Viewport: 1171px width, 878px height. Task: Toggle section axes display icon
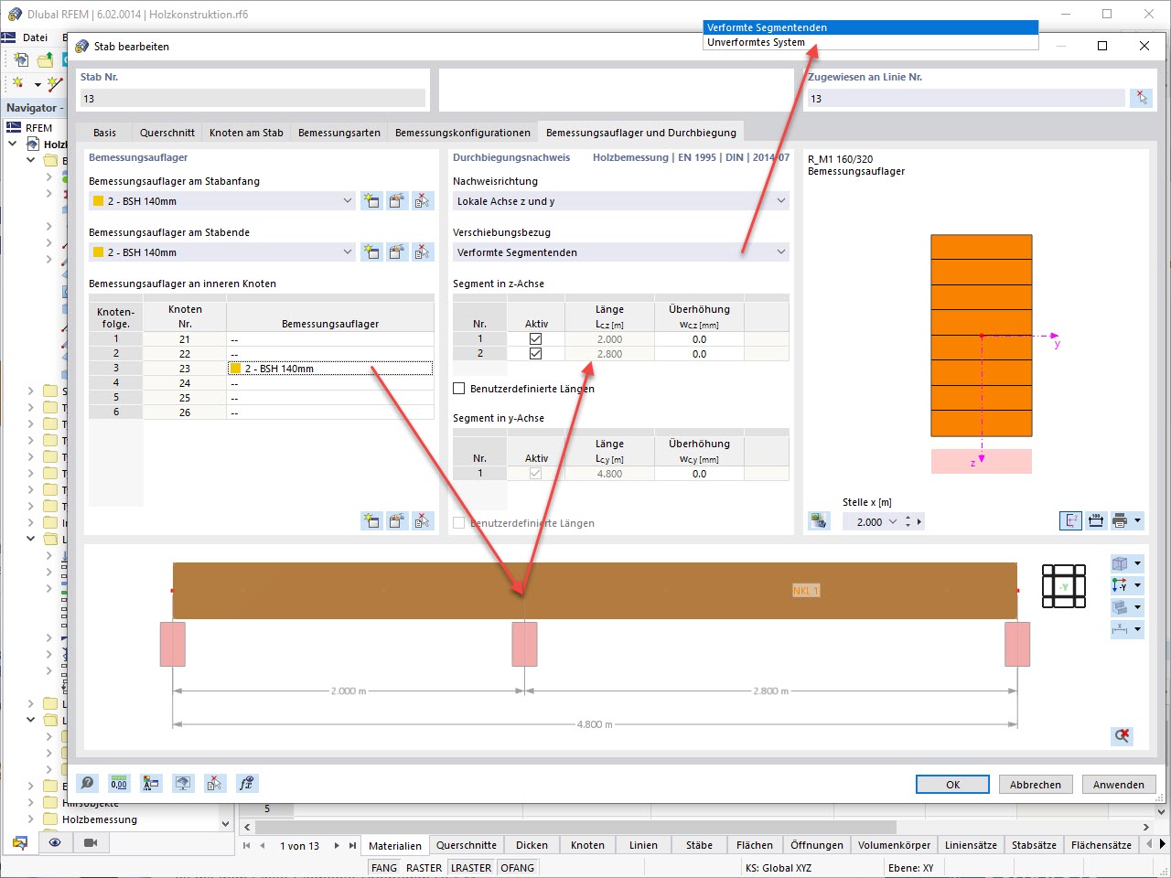point(1070,521)
